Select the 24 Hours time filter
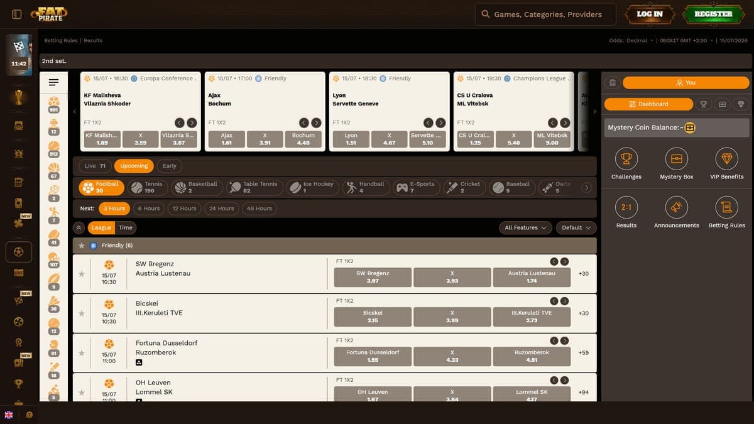The height and width of the screenshot is (424, 754). pyautogui.click(x=221, y=209)
